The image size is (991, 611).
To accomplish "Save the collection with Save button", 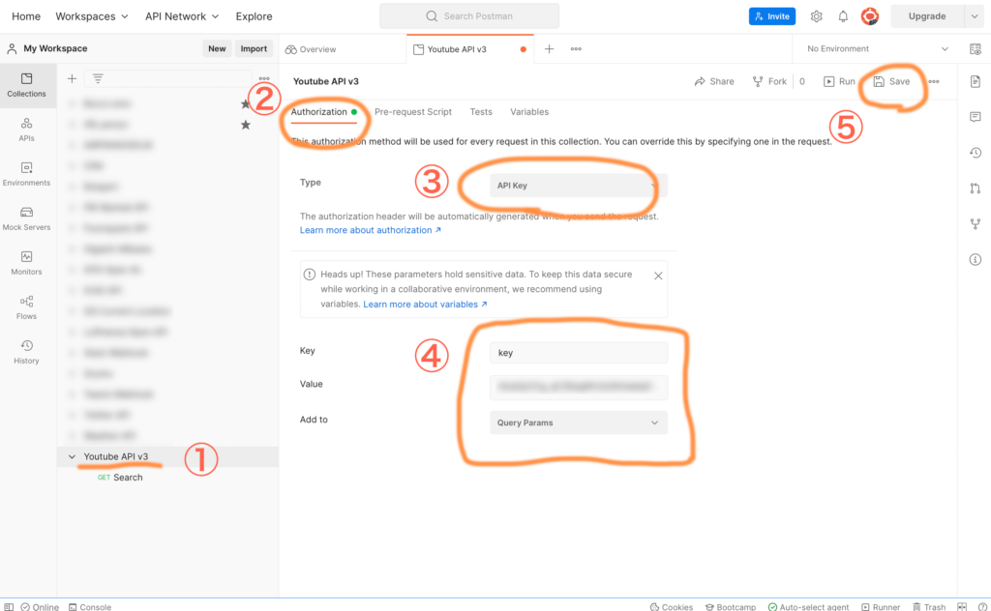I will click(891, 82).
